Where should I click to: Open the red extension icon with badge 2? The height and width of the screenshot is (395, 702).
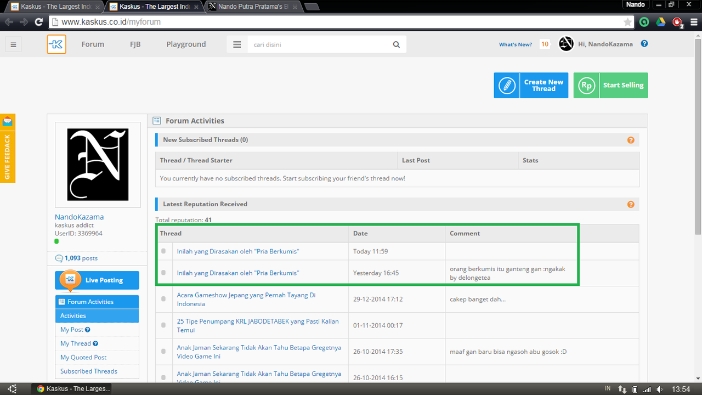[x=678, y=22]
